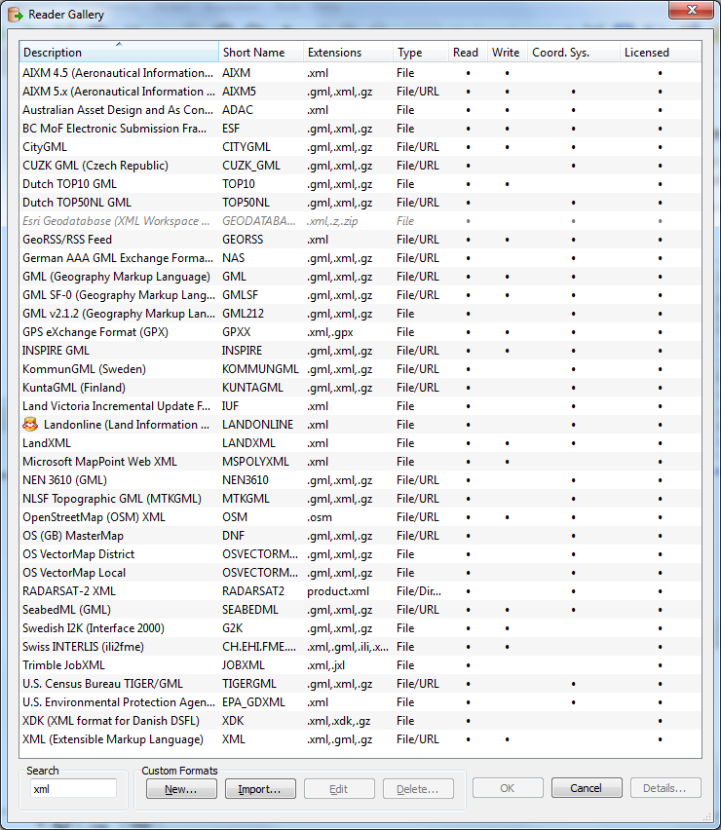Select RADARSAT-2 XML

point(360,591)
